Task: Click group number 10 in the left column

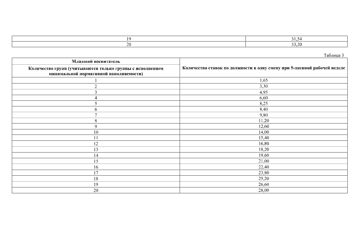Action: [96, 132]
